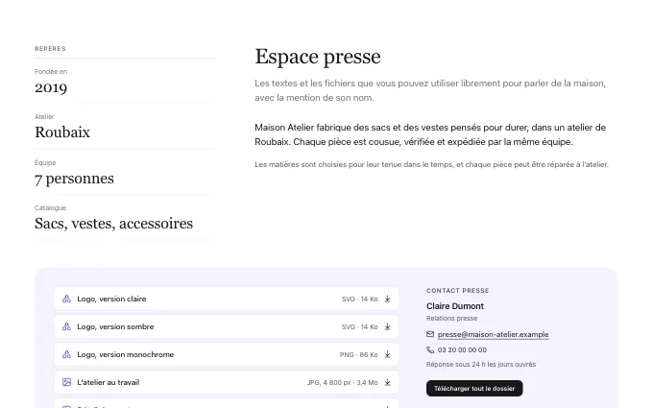Select the L'atelier au travail row label
The image size is (653, 408).
109,382
